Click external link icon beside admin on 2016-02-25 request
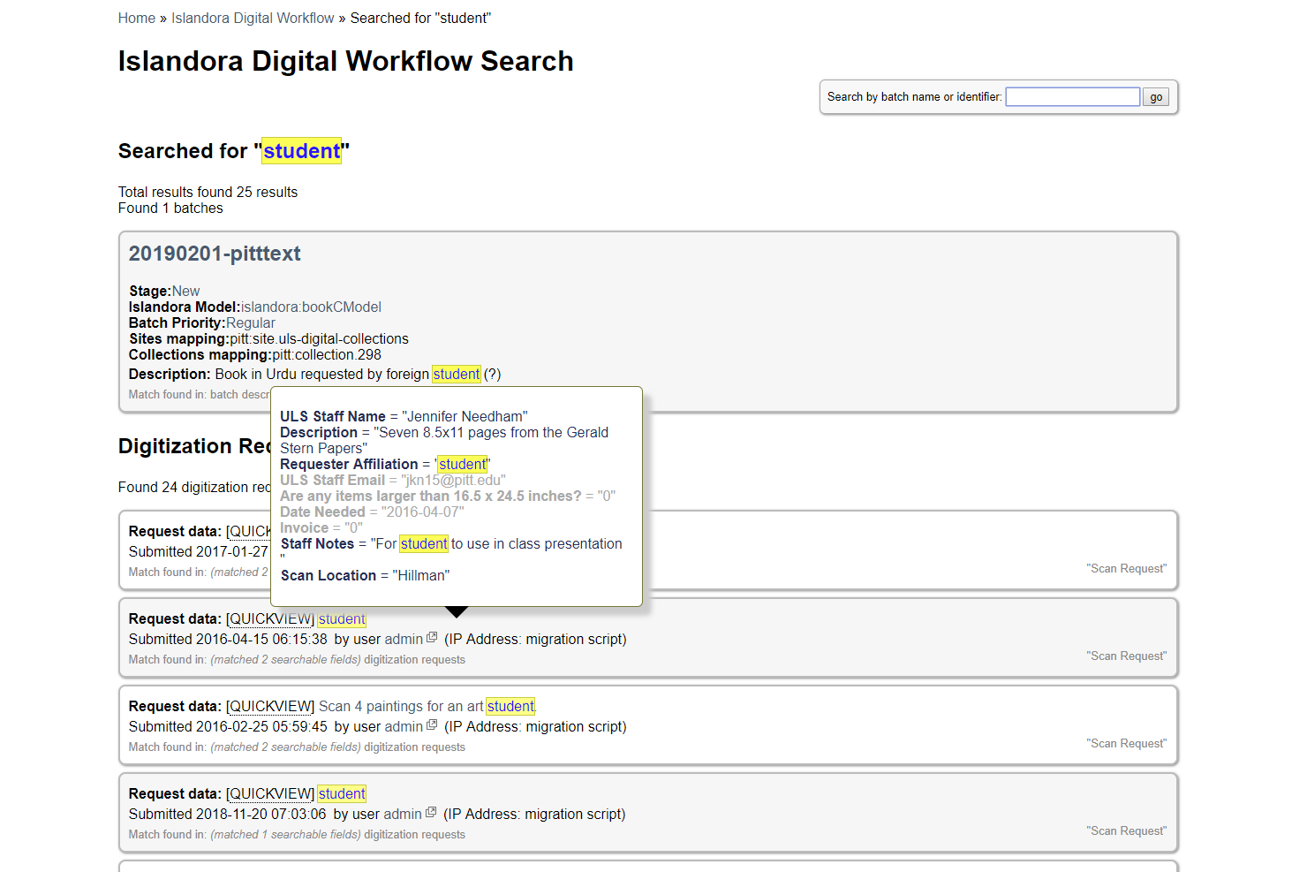This screenshot has width=1307, height=872. pos(432,724)
